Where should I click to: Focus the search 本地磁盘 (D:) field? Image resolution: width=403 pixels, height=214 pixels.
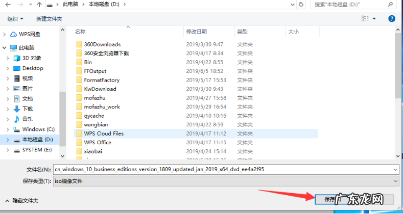pyautogui.click(x=353, y=5)
